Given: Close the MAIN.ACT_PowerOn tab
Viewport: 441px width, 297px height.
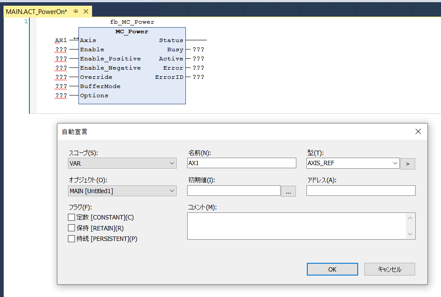Looking at the screenshot, I should (86, 11).
